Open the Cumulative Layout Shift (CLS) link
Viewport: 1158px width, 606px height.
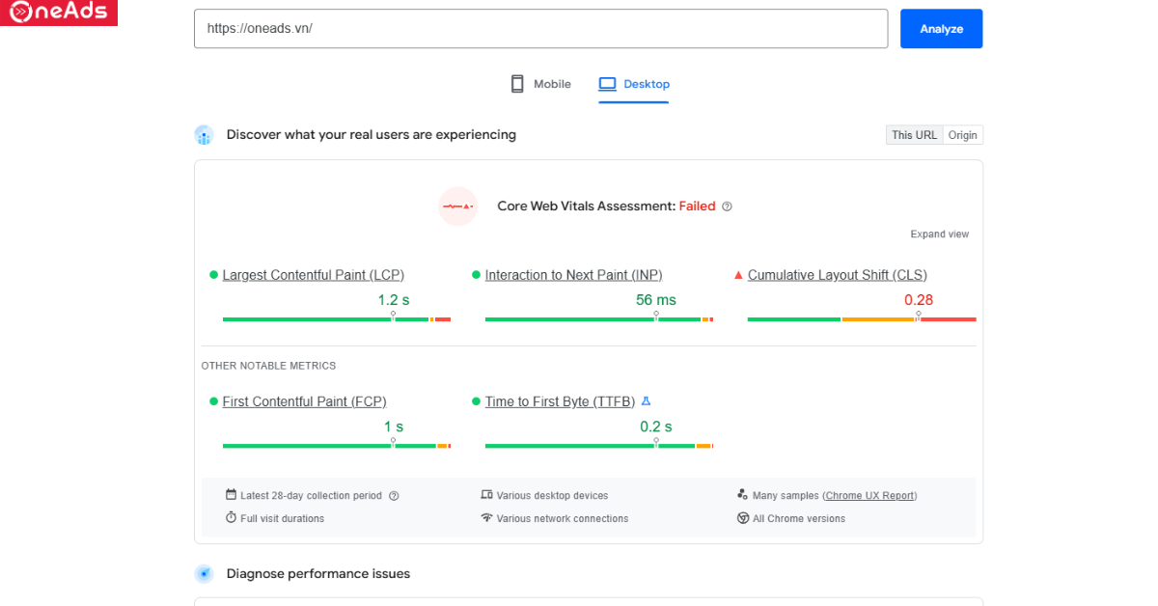(x=838, y=275)
